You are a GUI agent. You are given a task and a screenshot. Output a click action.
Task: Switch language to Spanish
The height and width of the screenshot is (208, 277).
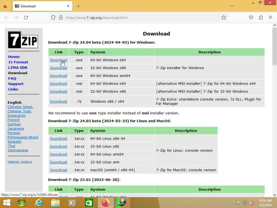point(14,141)
